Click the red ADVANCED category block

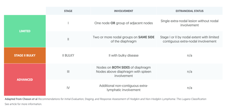coord(25,79)
